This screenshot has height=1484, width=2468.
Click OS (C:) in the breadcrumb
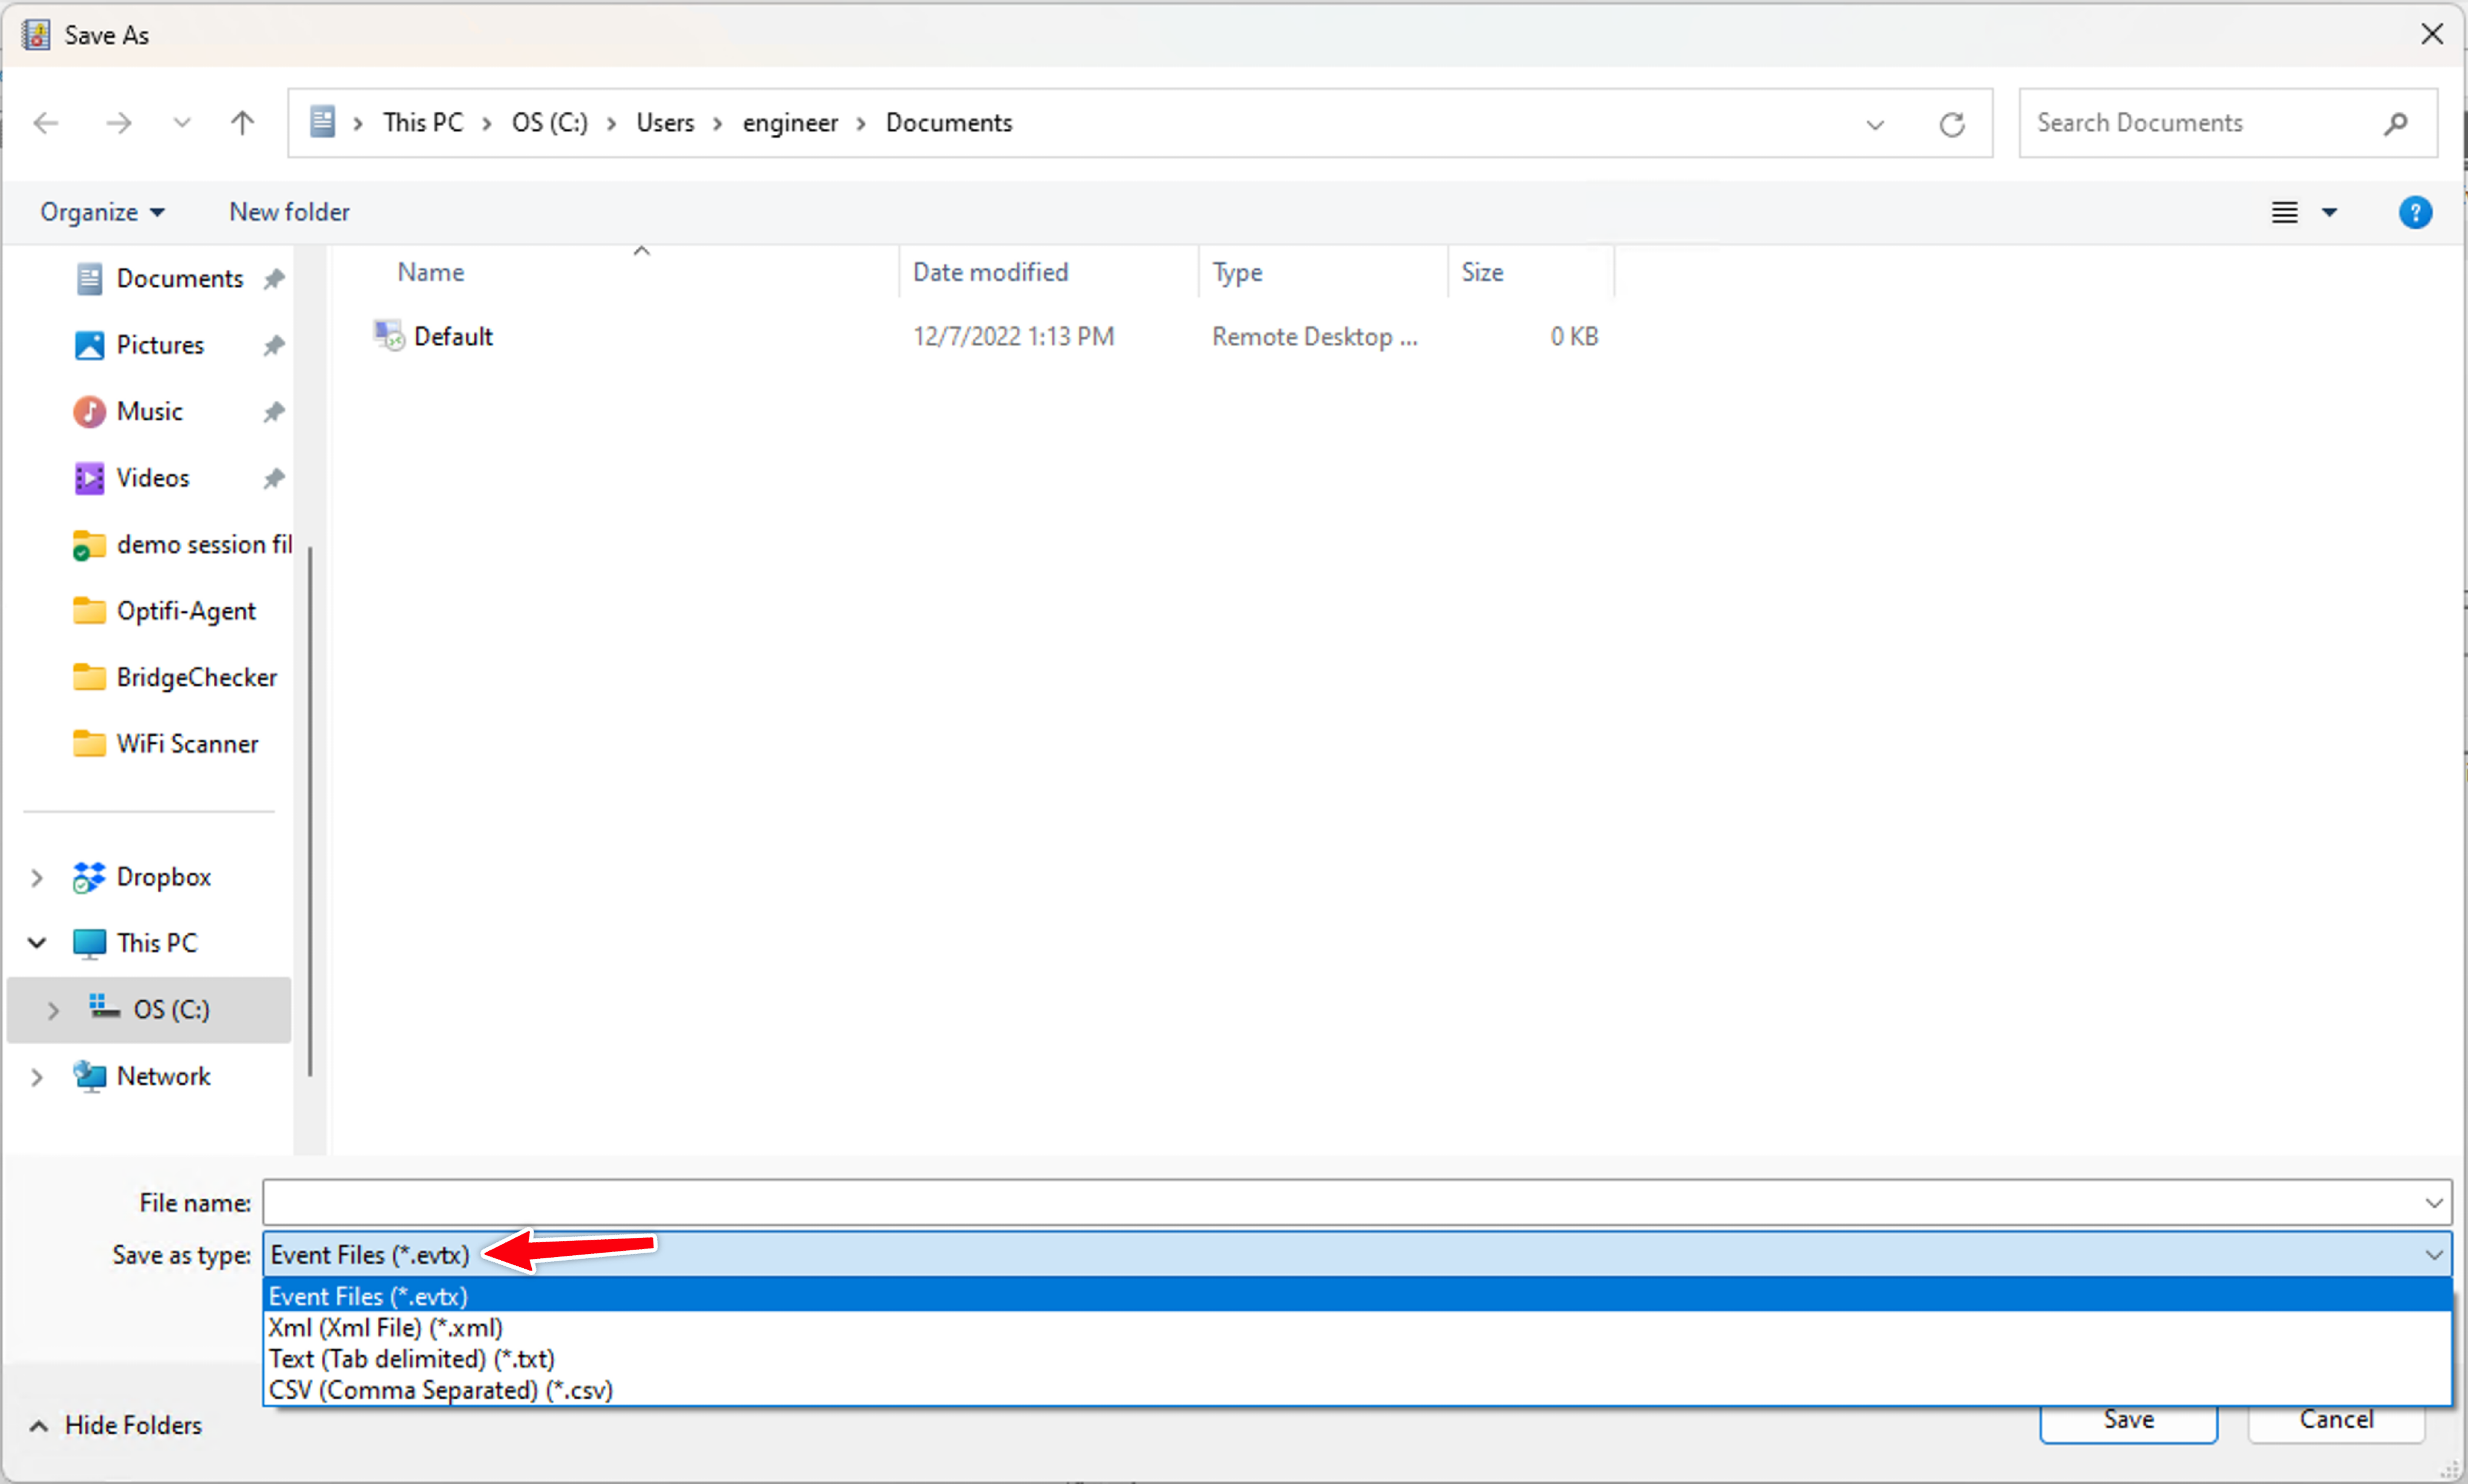tap(549, 123)
